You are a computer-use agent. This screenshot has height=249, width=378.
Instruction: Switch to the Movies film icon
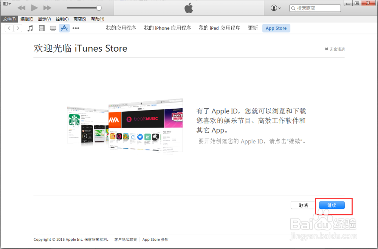[x=42, y=28]
